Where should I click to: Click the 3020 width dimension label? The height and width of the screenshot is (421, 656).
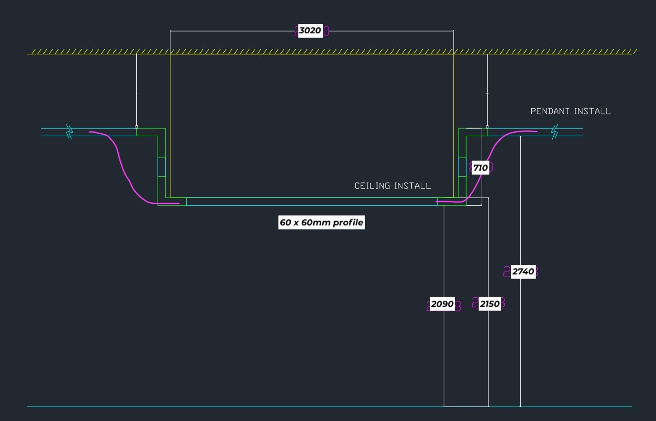(310, 31)
